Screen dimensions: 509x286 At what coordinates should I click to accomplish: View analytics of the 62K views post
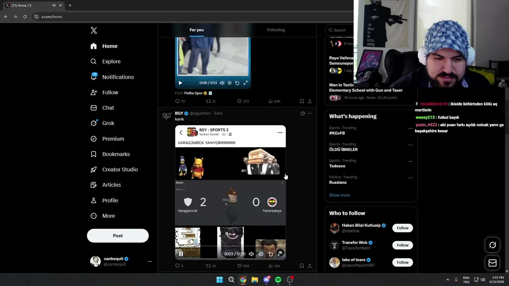point(274,101)
